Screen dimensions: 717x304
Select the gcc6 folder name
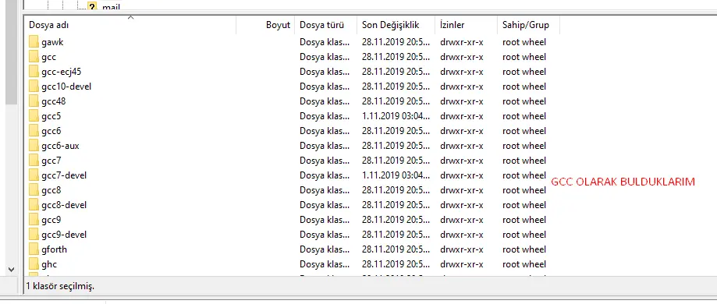pos(51,131)
